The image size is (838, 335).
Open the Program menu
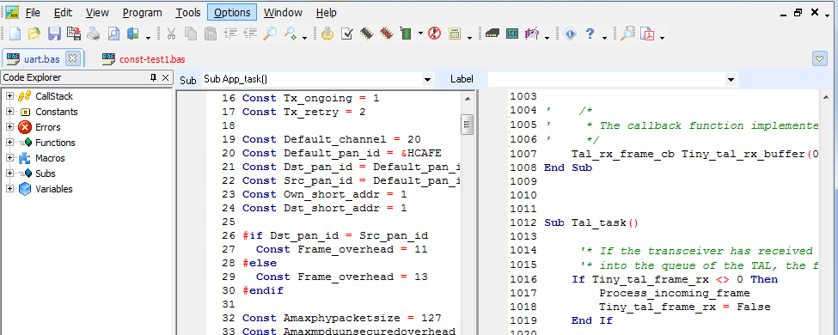coord(142,12)
